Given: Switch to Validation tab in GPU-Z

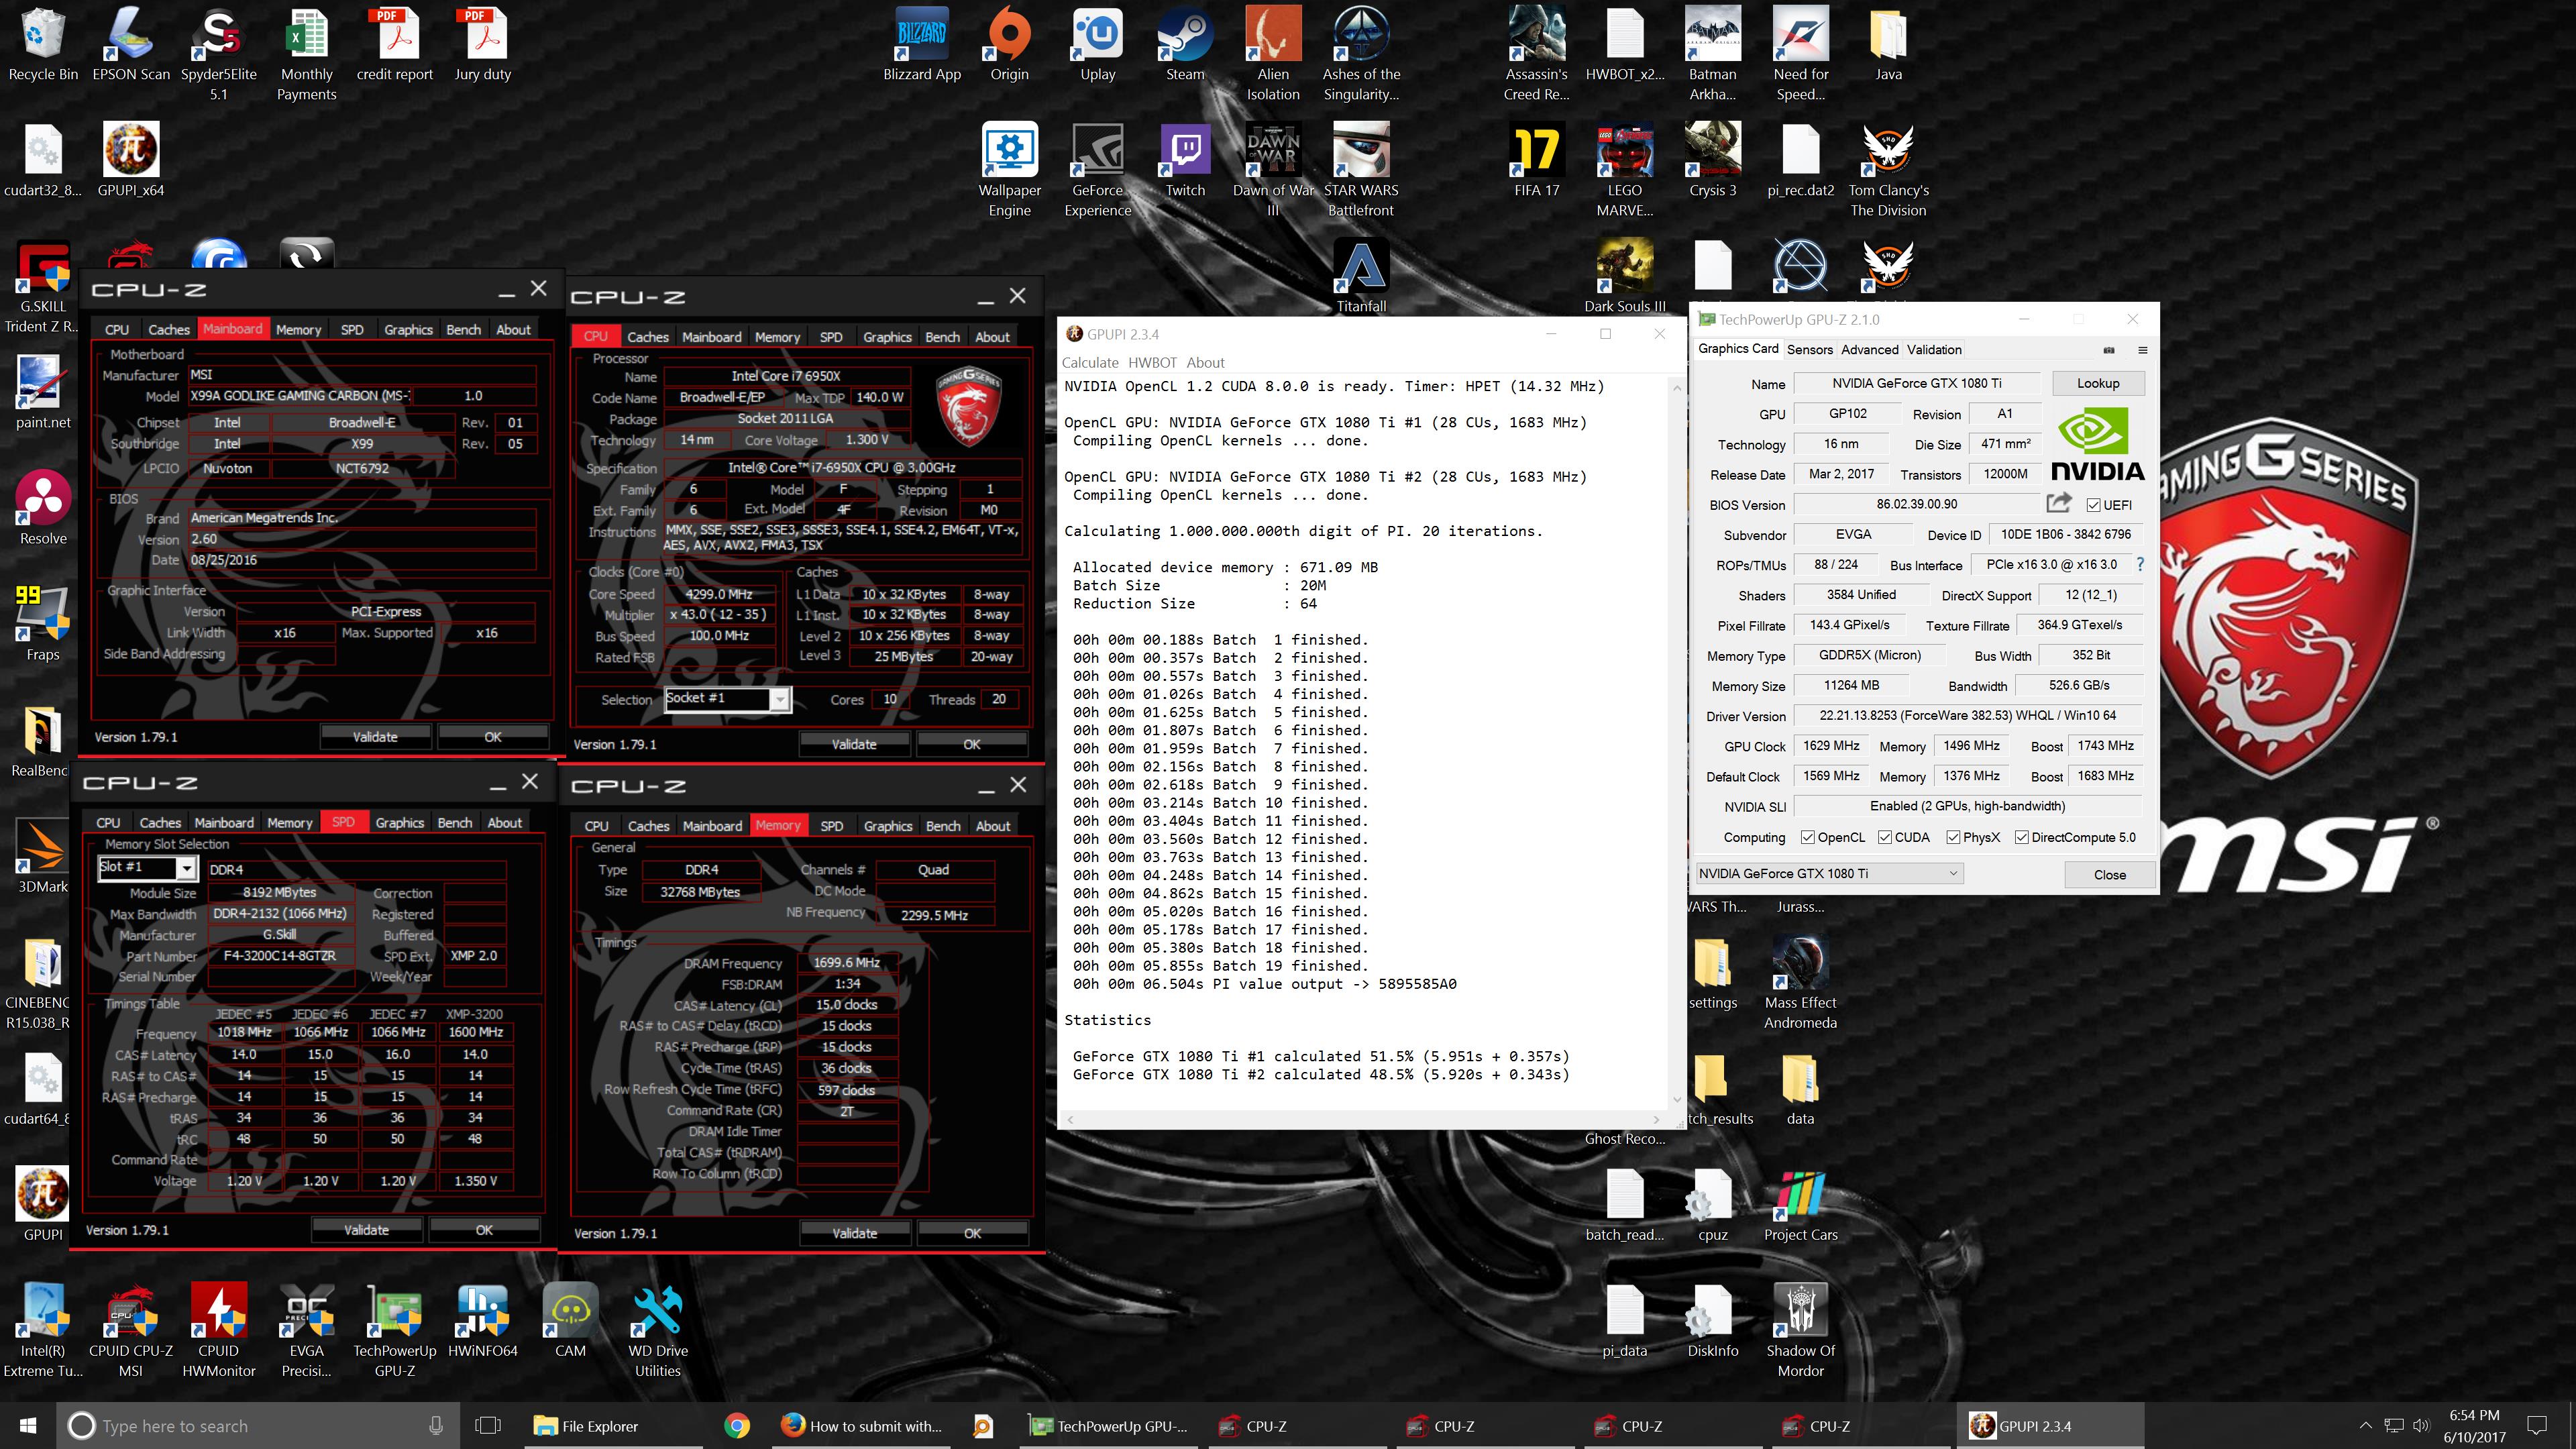Looking at the screenshot, I should (1933, 349).
